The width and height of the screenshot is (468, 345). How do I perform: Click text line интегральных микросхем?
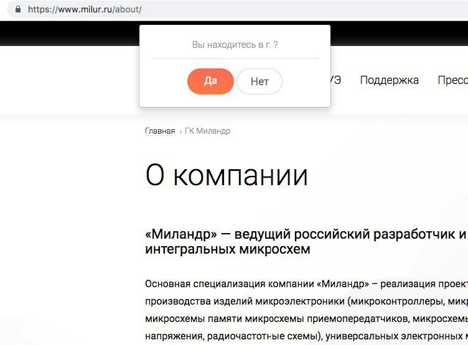click(227, 249)
